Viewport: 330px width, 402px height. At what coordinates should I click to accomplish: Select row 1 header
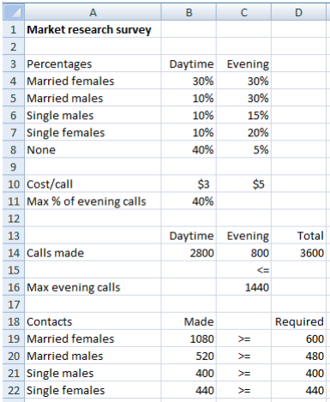(14, 29)
